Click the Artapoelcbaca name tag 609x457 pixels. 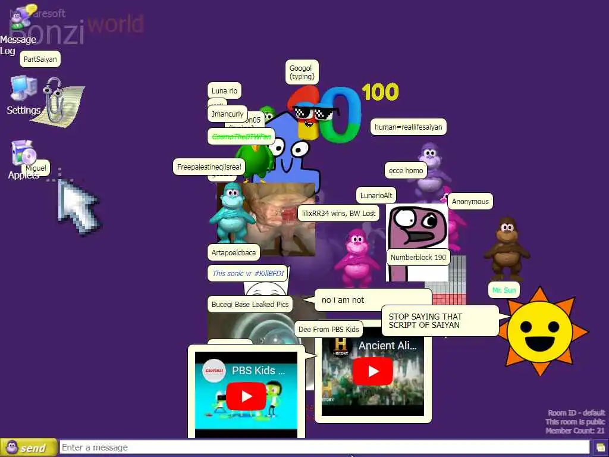pyautogui.click(x=233, y=252)
